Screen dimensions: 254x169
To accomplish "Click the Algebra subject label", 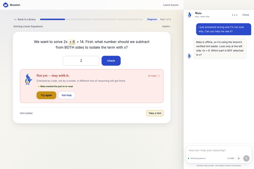I will tap(166, 26).
